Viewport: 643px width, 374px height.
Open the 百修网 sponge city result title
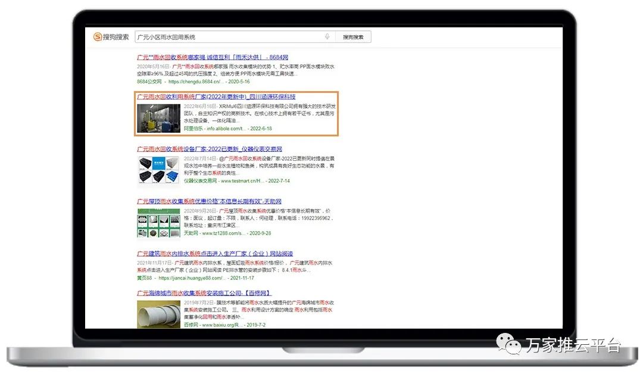(x=204, y=293)
